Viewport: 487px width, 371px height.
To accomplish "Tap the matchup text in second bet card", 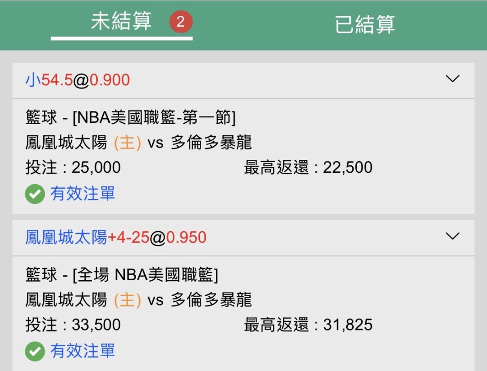I will (x=138, y=300).
